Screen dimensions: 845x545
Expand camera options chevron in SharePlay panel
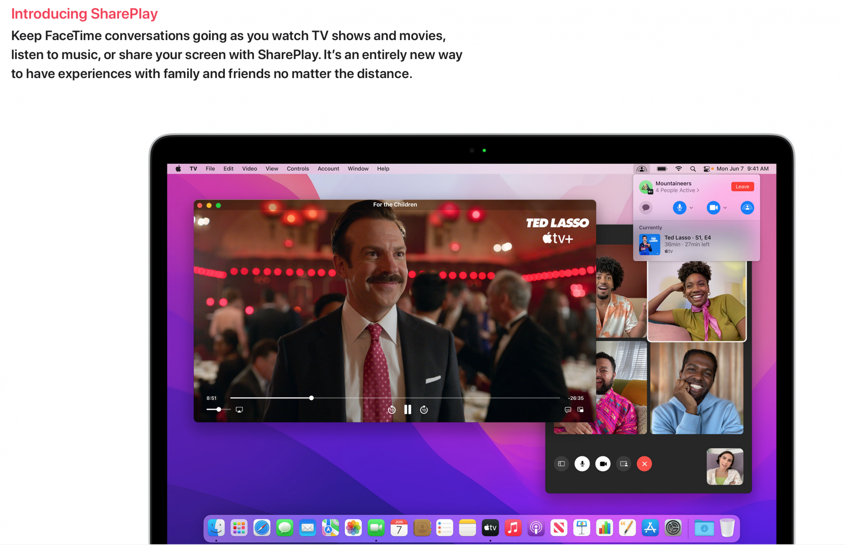[x=725, y=208]
